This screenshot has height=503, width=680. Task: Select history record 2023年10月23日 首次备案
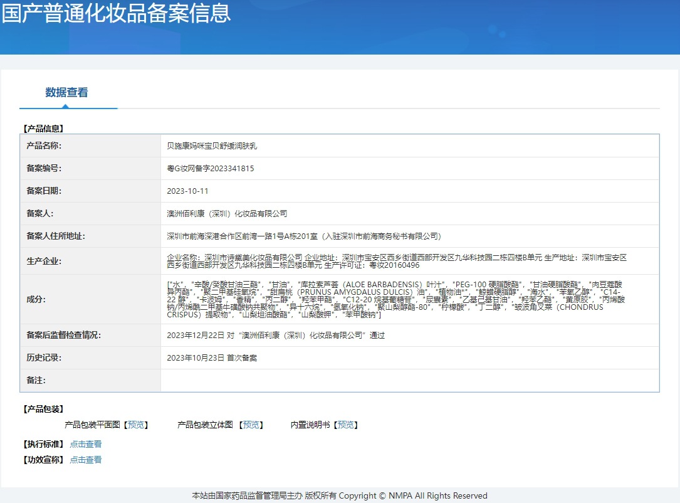pyautogui.click(x=212, y=358)
